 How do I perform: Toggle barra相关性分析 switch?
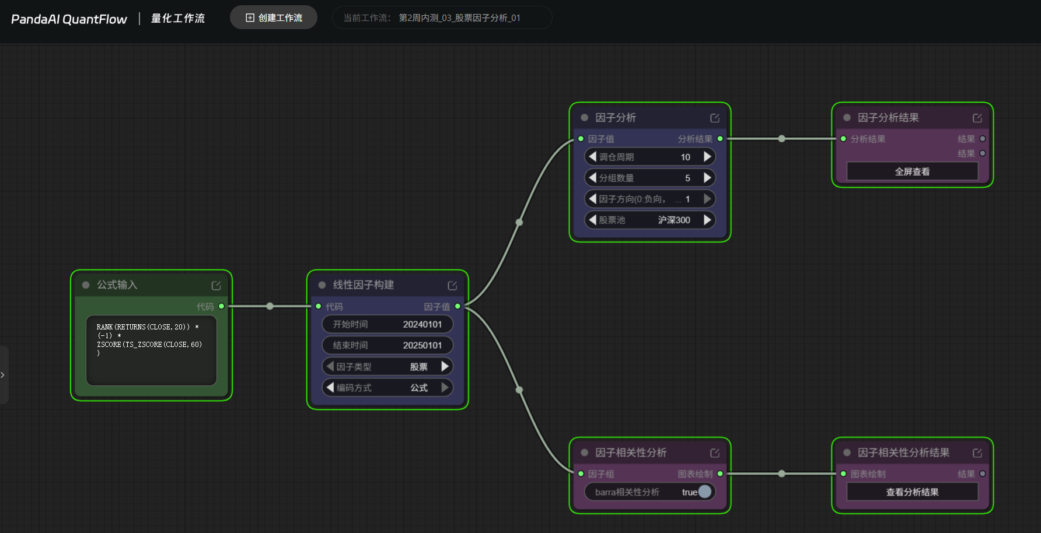[x=704, y=492]
